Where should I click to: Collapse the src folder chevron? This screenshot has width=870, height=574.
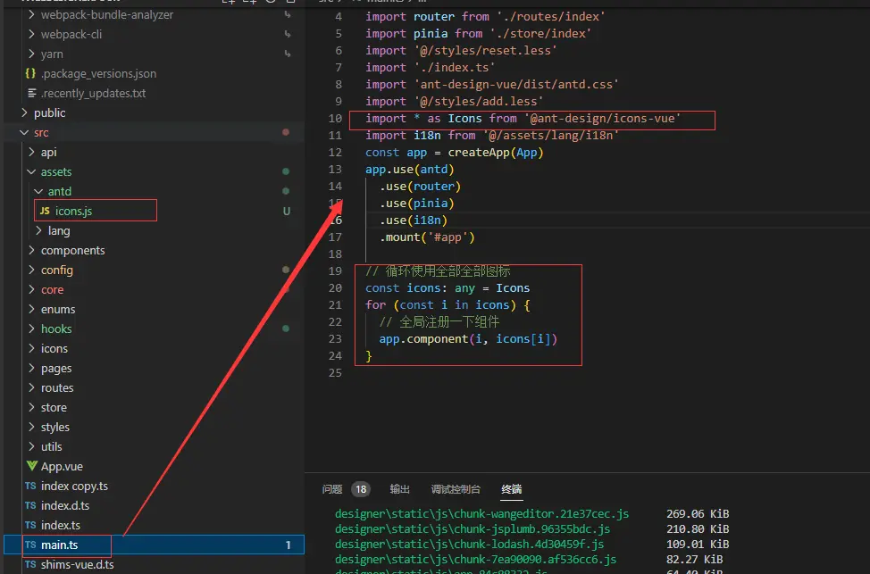[25, 133]
